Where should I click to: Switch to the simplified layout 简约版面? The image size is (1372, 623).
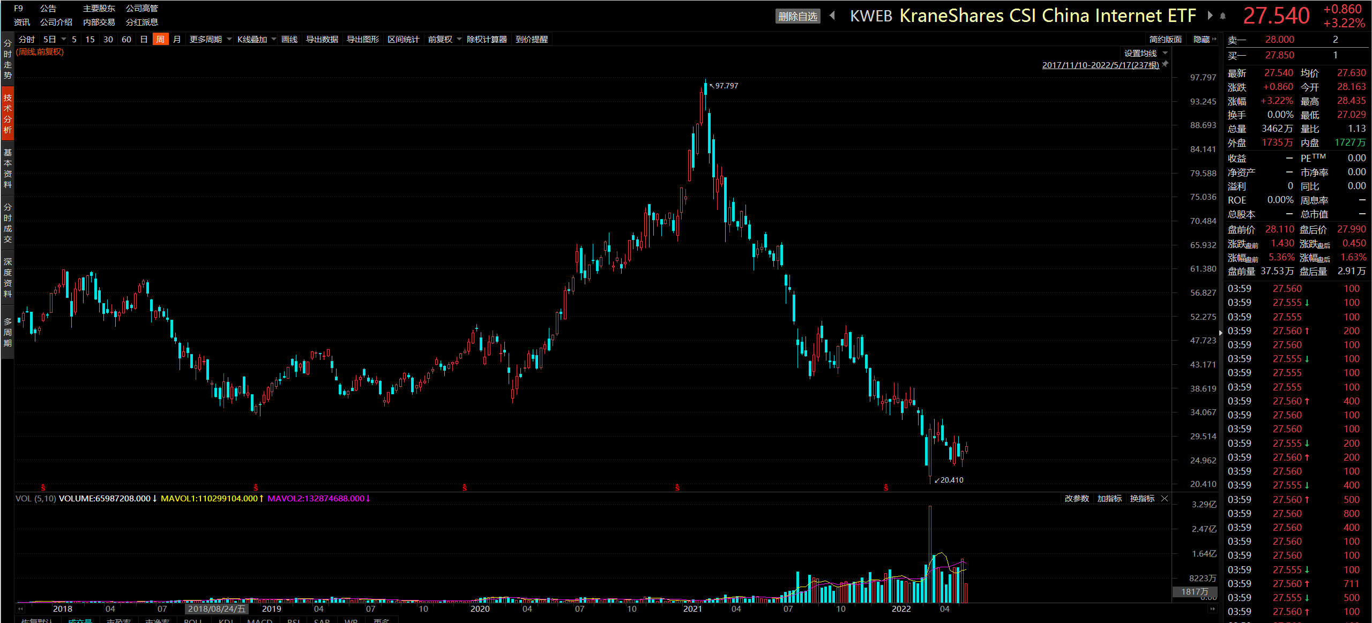click(1165, 39)
